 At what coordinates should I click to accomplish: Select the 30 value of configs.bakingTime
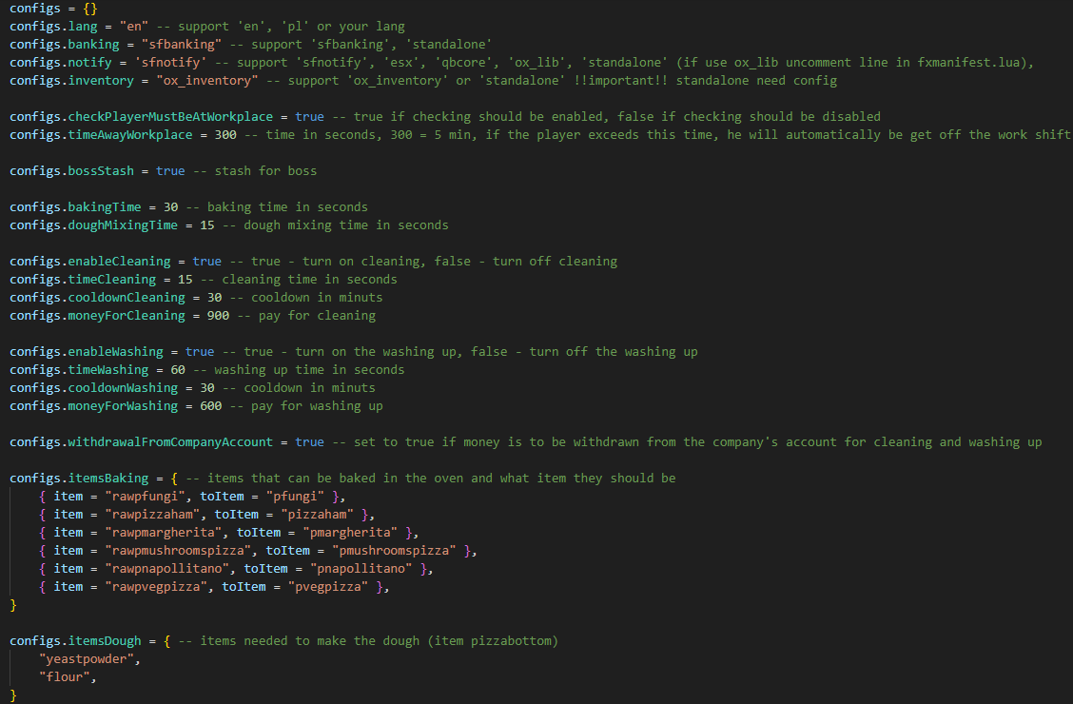pyautogui.click(x=170, y=206)
